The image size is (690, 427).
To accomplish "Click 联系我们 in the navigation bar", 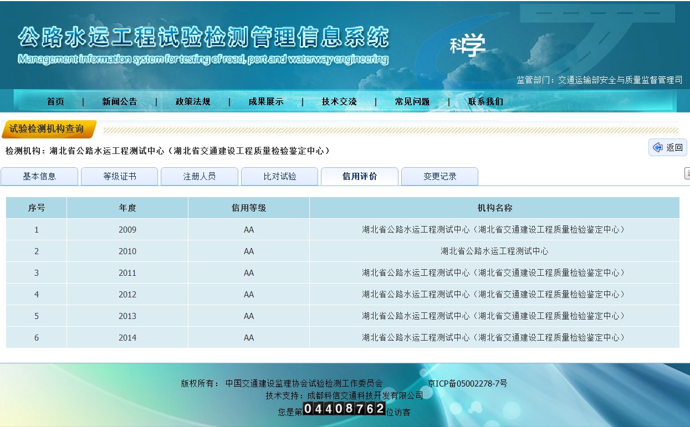I will pyautogui.click(x=485, y=102).
